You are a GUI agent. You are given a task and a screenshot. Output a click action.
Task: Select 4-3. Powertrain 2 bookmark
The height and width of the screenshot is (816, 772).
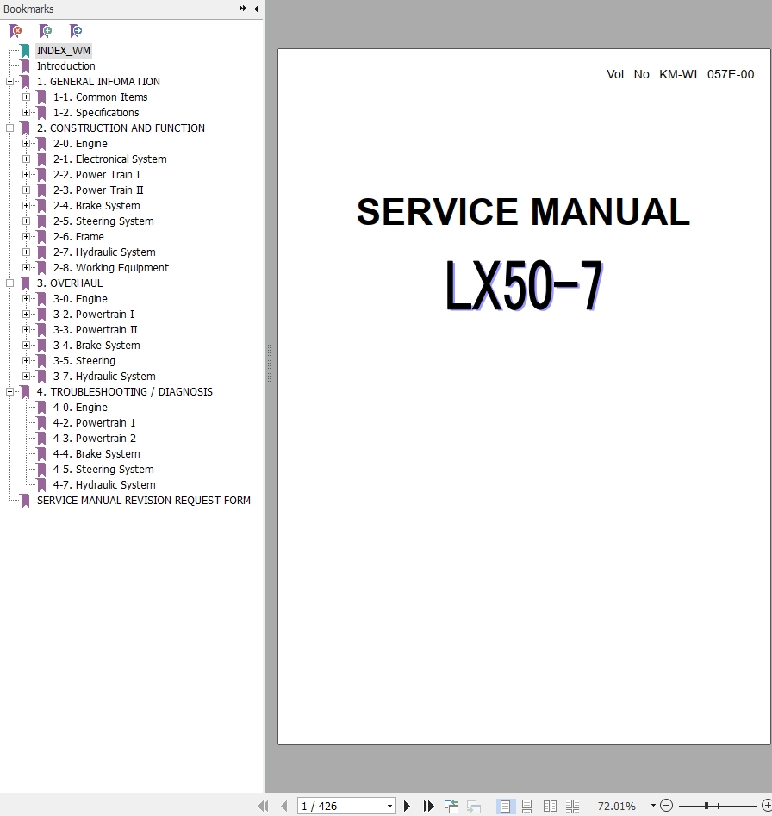[94, 439]
